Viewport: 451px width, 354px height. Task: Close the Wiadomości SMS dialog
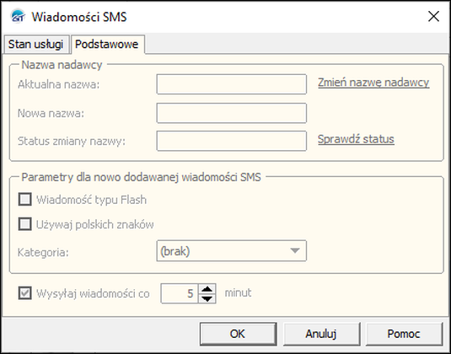(433, 17)
